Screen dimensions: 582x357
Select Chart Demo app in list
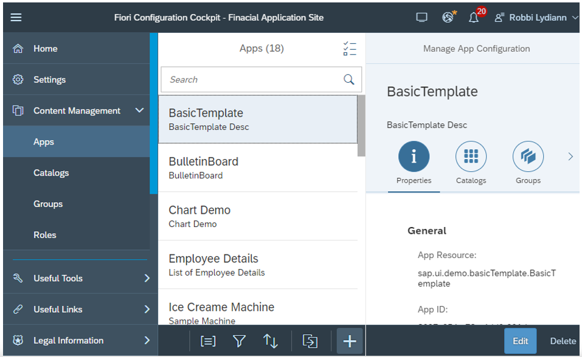point(258,217)
